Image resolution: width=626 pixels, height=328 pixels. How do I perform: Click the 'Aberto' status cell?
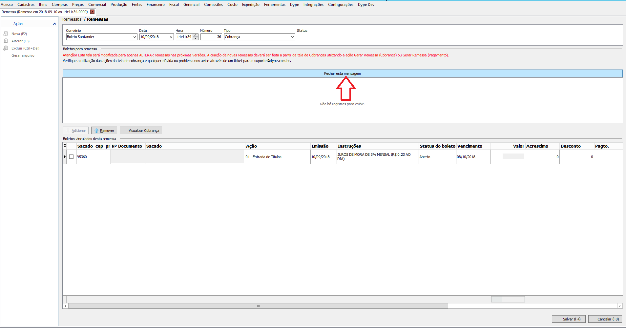(437, 157)
